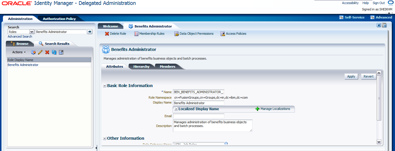
Task: Click the green plus Manage Localizations icon
Action: pos(257,109)
